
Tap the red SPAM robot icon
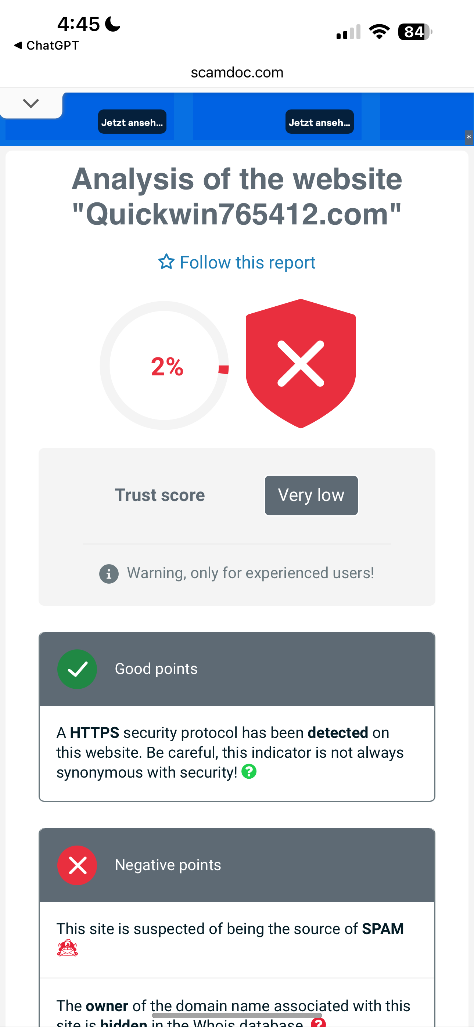[68, 948]
